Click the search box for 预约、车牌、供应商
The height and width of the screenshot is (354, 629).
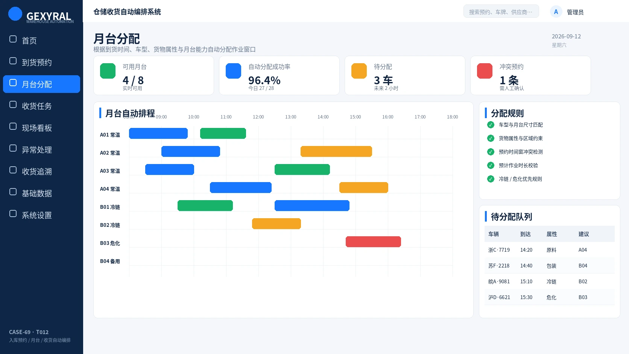[501, 12]
